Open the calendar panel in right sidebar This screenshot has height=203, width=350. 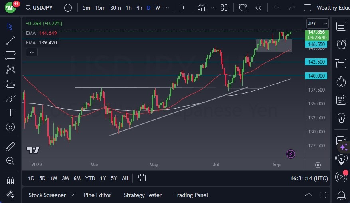pyautogui.click(x=341, y=100)
